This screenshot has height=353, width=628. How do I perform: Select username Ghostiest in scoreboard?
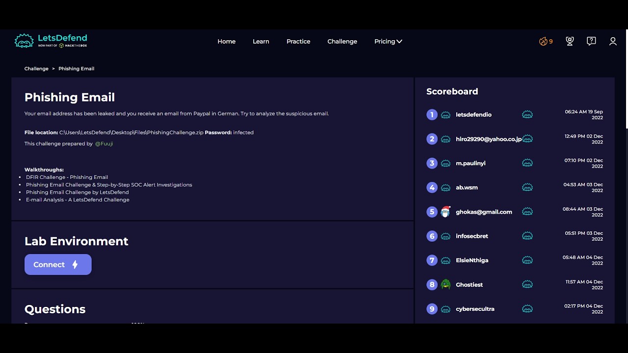pos(469,284)
